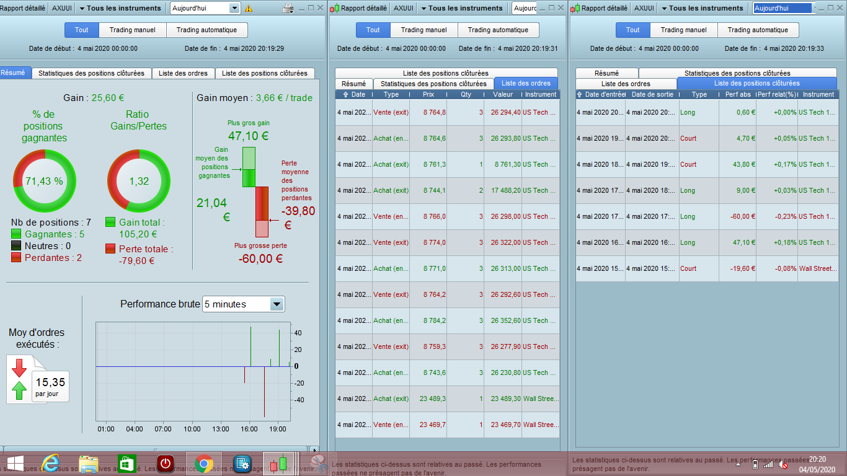Click the Wall Street closed position with -19,60 €
Screen dimensions: 847x476
[707, 268]
